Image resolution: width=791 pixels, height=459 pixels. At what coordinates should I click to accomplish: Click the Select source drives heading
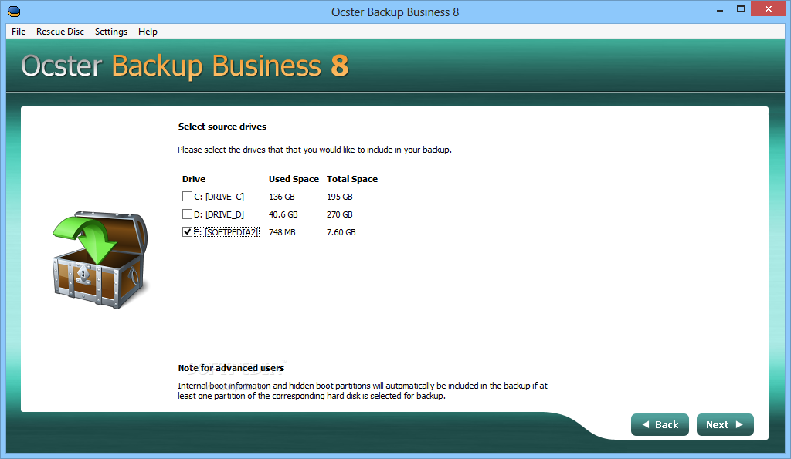tap(222, 127)
